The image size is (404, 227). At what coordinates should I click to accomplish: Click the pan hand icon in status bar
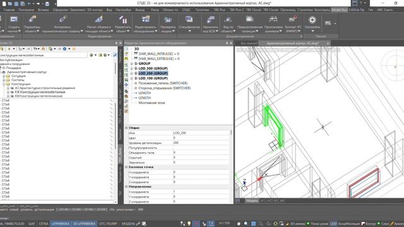pyautogui.click(x=239, y=224)
